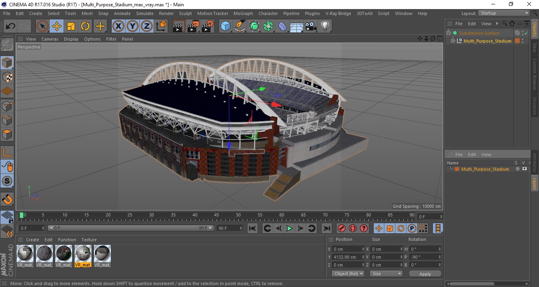Activate the Move tool
This screenshot has height=287, width=539.
[x=57, y=26]
